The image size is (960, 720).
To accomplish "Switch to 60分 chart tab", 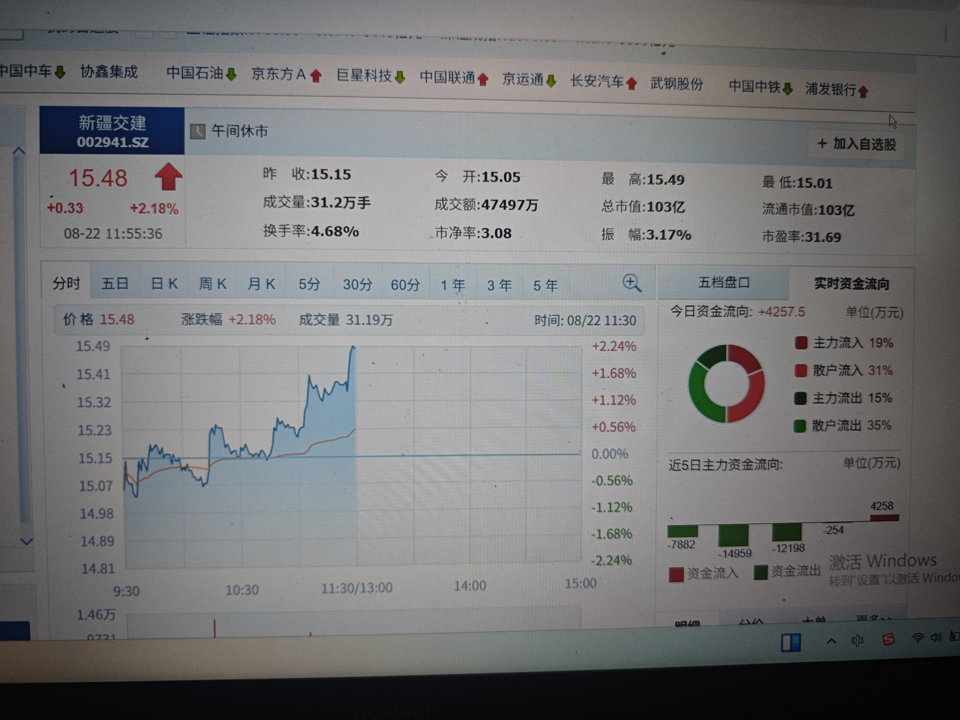I will coord(405,285).
